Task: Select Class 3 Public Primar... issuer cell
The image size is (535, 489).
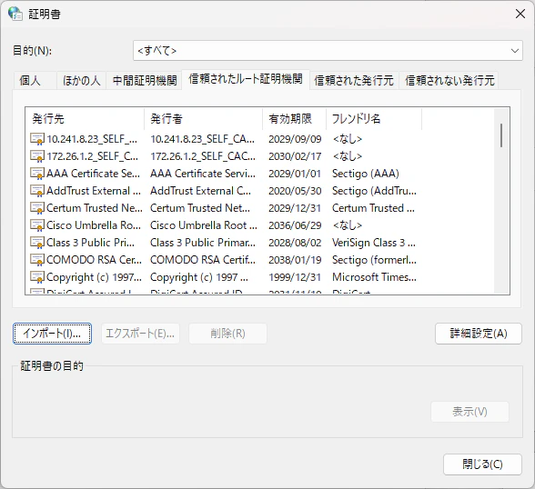Action: coord(203,243)
